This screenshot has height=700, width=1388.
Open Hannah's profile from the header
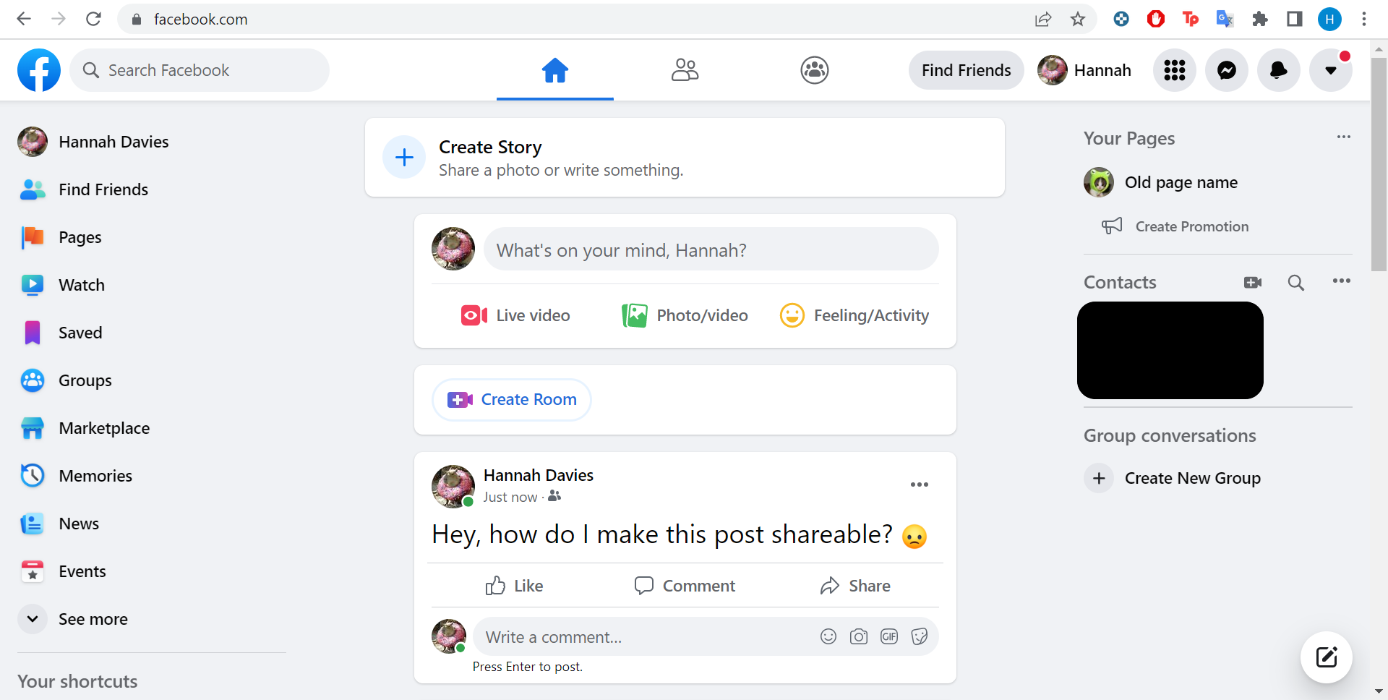1085,70
